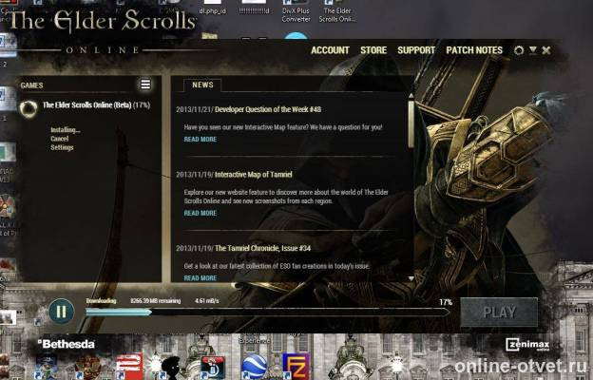
Task: Open Settings under the installing game
Action: point(62,147)
